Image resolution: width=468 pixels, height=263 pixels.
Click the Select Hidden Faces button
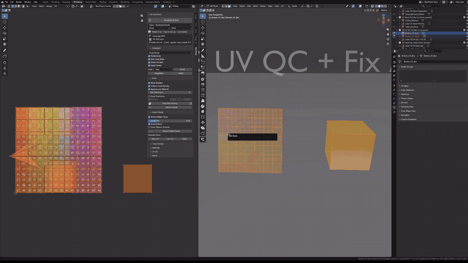point(170,131)
